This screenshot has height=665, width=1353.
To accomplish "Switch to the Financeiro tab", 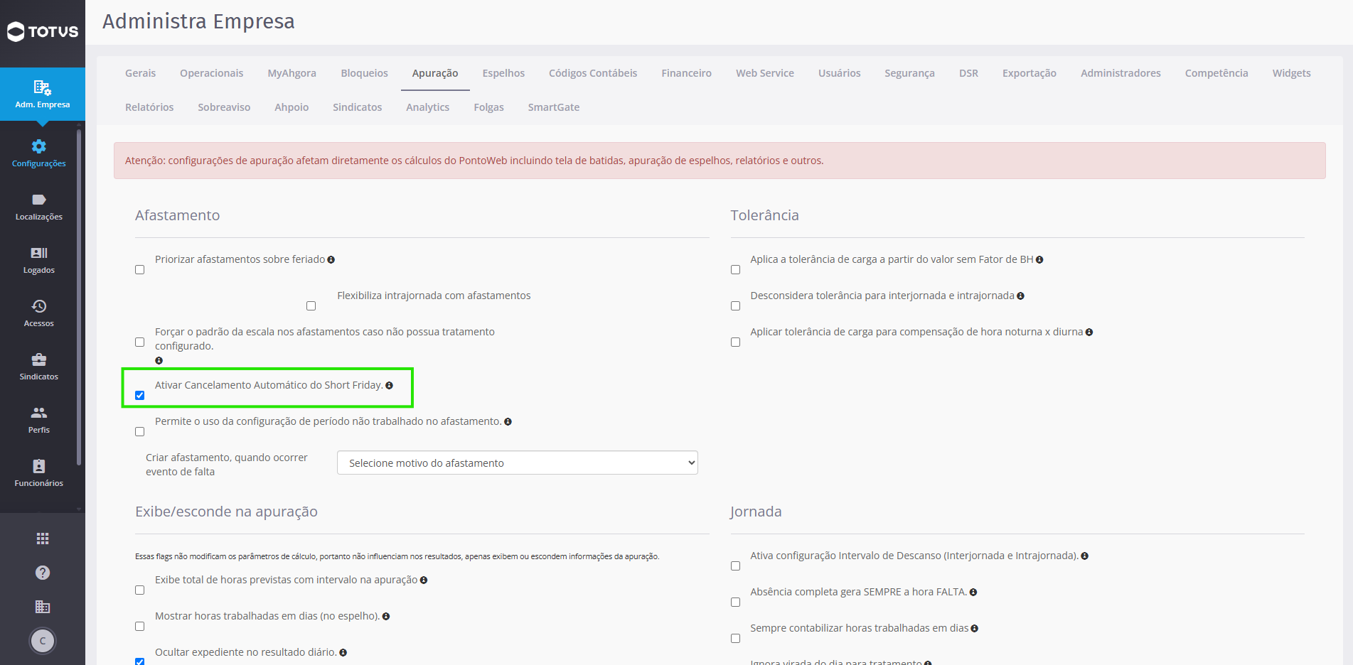I will [x=686, y=73].
